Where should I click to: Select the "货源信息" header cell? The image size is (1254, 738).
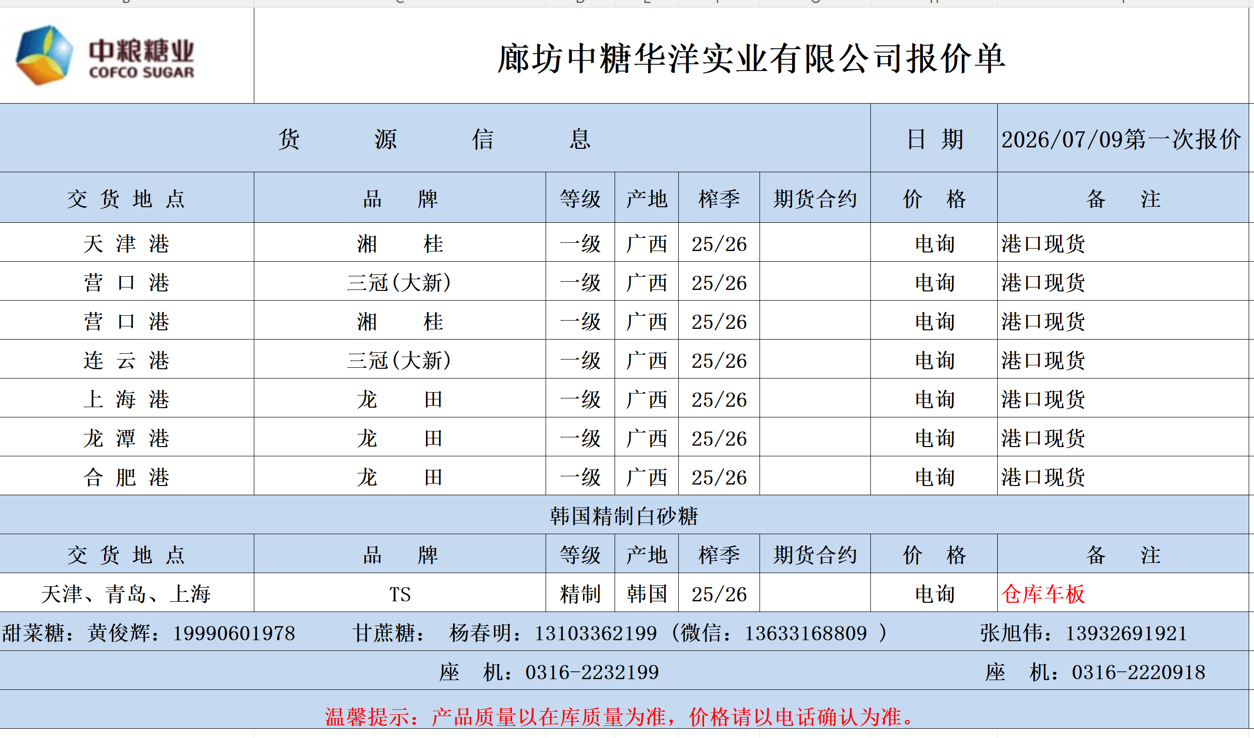coord(435,139)
